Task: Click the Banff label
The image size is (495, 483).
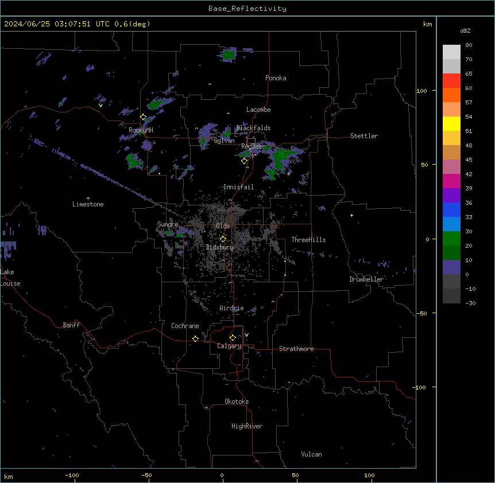Action: point(71,325)
